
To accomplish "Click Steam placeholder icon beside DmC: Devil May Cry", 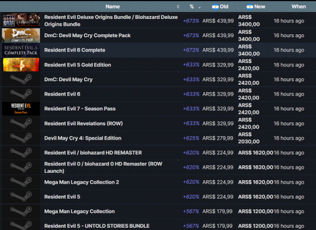I will coord(21,79).
